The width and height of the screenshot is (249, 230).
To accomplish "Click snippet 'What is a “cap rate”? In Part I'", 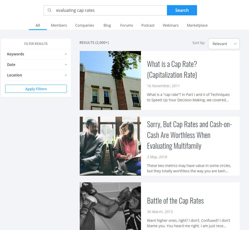I will (188, 97).
